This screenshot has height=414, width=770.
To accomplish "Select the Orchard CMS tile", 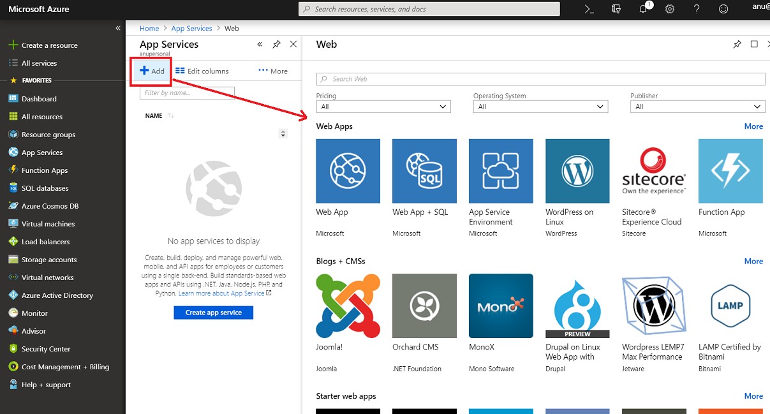I will pyautogui.click(x=424, y=306).
